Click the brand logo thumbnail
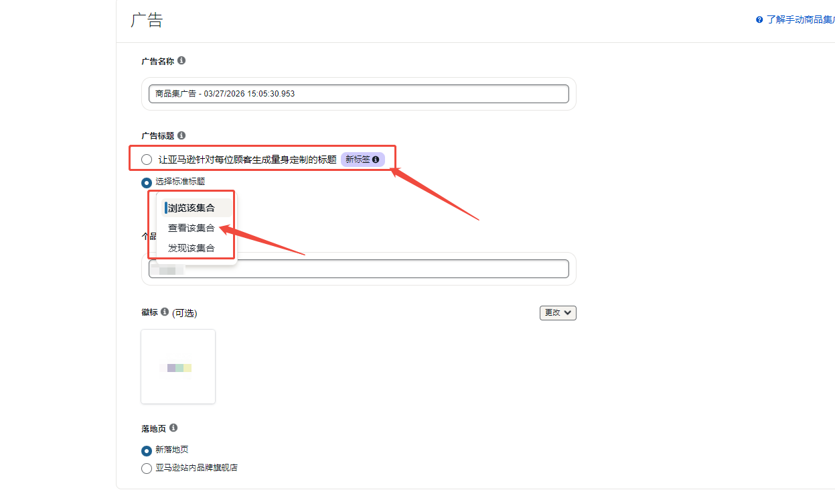This screenshot has width=835, height=494. (178, 367)
